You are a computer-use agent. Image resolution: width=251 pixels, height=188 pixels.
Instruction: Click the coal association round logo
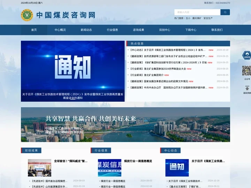point(27,15)
